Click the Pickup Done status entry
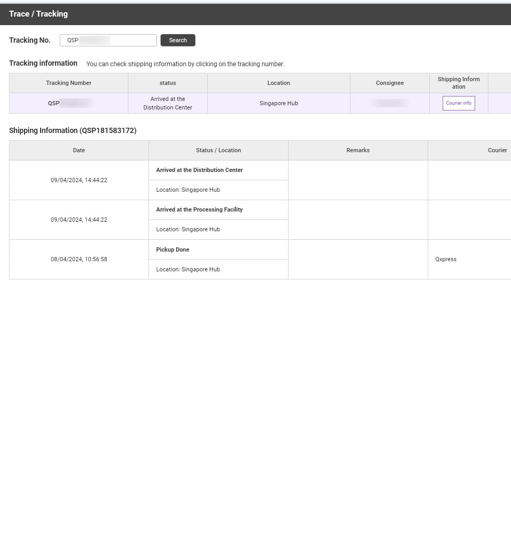Viewport: 511px width, 539px height. point(172,249)
